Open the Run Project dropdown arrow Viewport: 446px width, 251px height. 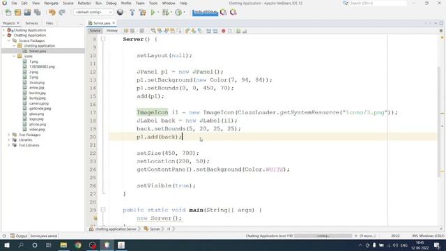(x=158, y=13)
